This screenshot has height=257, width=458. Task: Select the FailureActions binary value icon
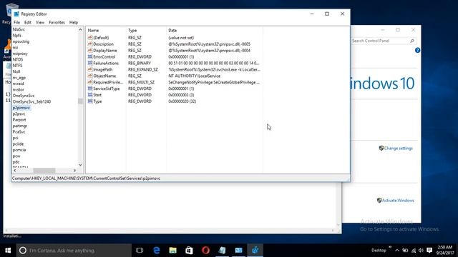click(x=90, y=64)
